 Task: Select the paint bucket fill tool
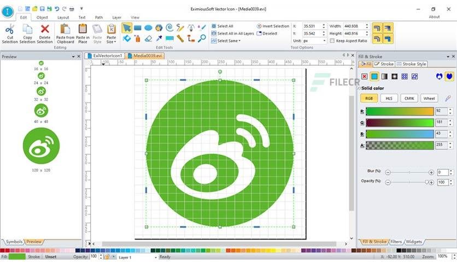(127, 38)
